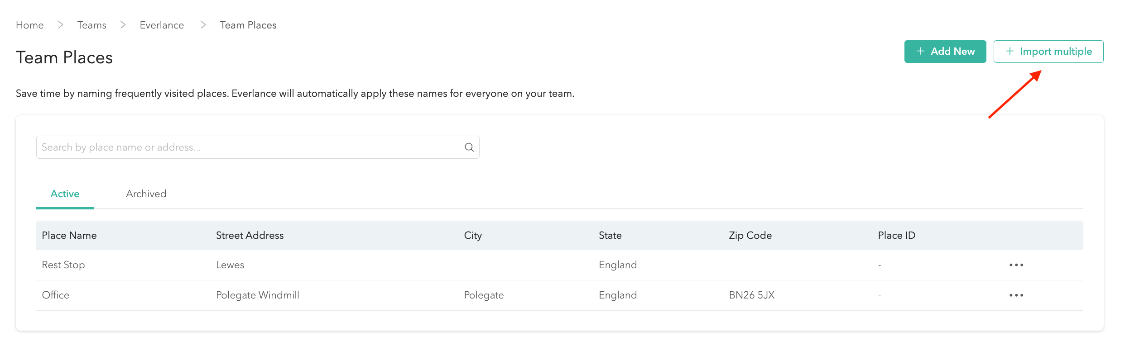This screenshot has height=360, width=1125.
Task: Go to the Home breadcrumb
Action: 30,25
